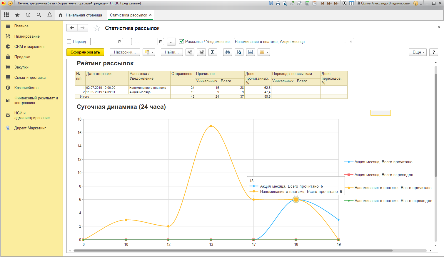Image resolution: width=444 pixels, height=257 pixels.
Task: Click the zoom magnifier icon in title bar
Action: coord(345,3)
